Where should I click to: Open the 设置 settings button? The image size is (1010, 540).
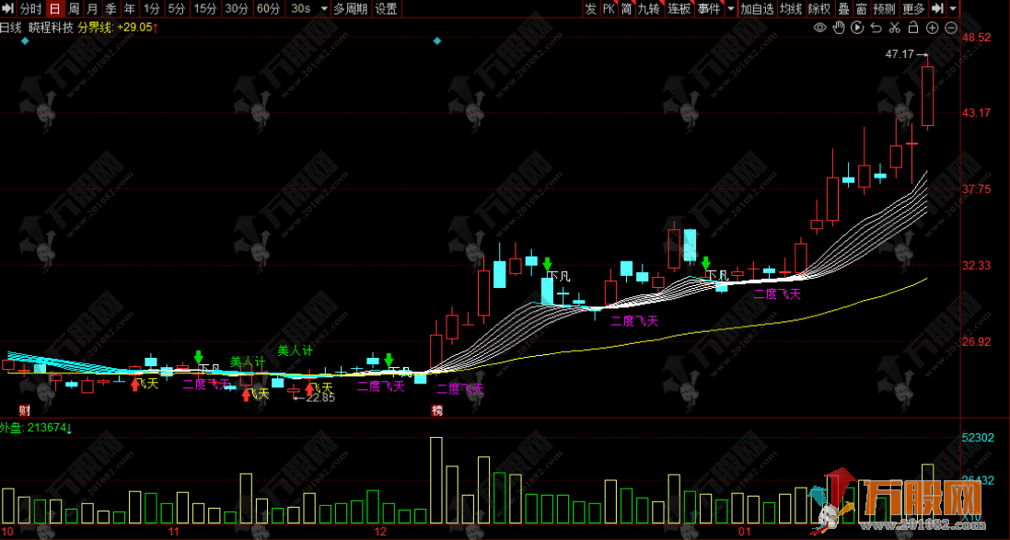pyautogui.click(x=386, y=8)
